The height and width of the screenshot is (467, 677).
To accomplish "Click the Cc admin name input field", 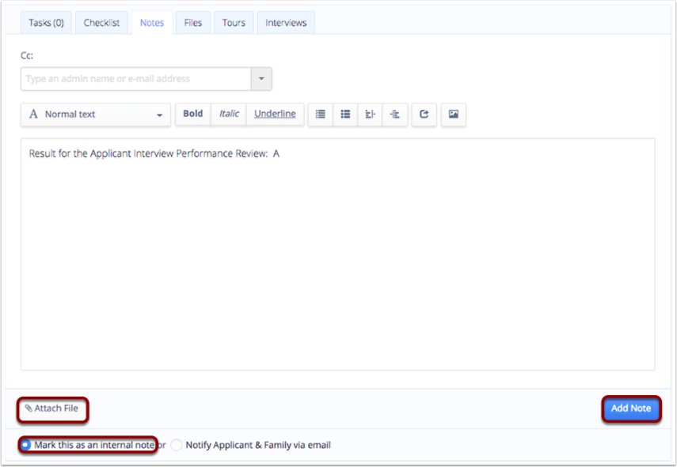I will coord(135,79).
